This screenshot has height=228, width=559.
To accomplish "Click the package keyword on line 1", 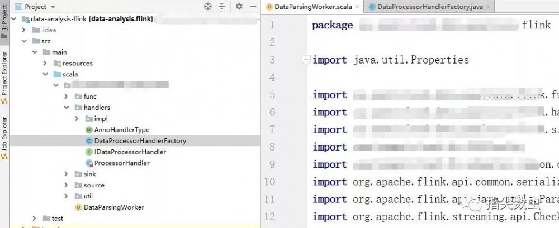I will [x=333, y=25].
